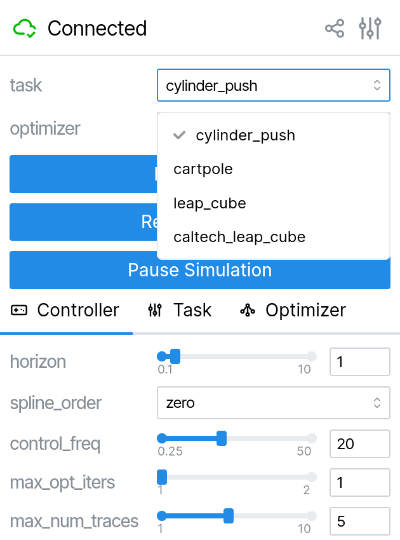Image resolution: width=400 pixels, height=540 pixels.
Task: Click the control_freq slider handle
Action: pos(221,438)
